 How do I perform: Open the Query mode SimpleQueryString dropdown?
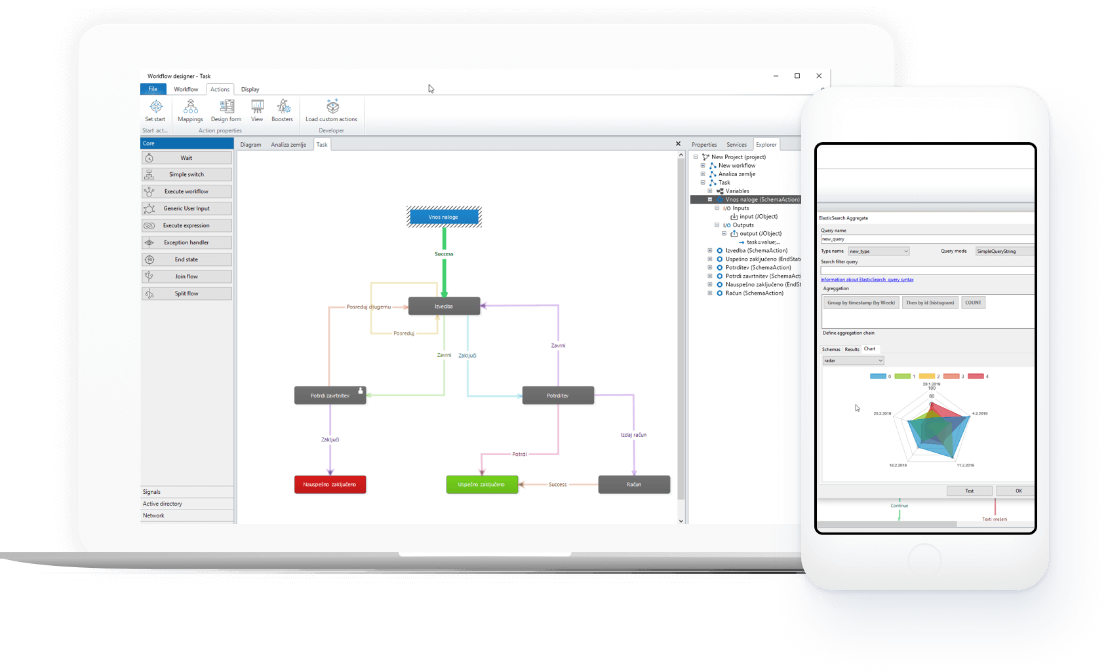(x=1004, y=252)
